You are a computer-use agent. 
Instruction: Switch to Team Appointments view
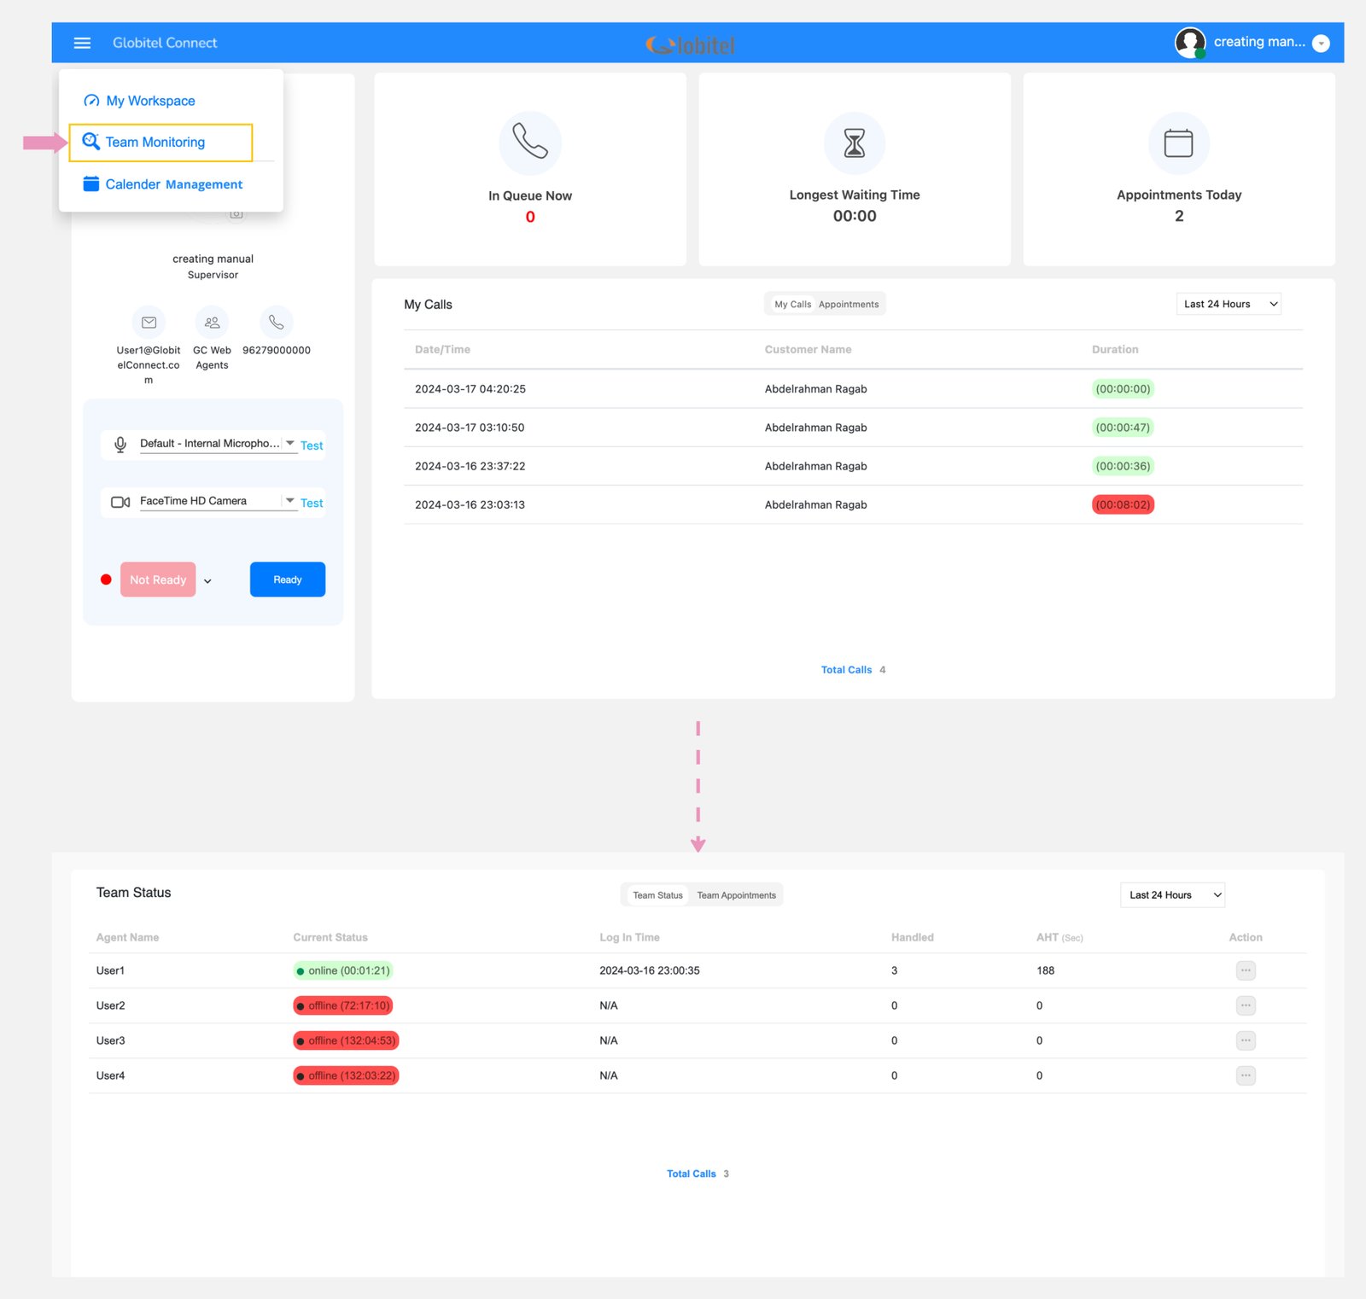736,895
